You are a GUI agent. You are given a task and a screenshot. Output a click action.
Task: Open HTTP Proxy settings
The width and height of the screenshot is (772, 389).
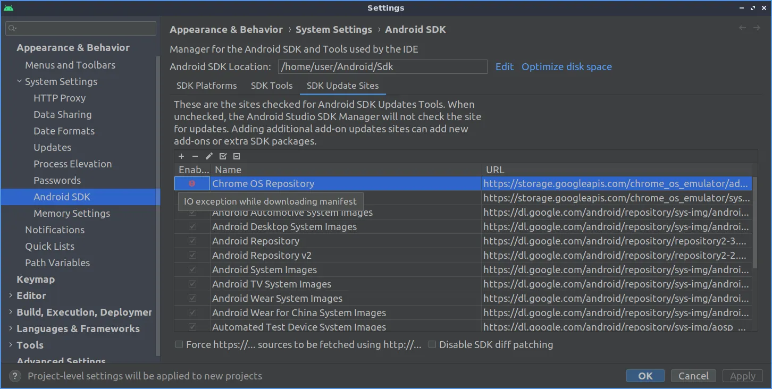(60, 98)
